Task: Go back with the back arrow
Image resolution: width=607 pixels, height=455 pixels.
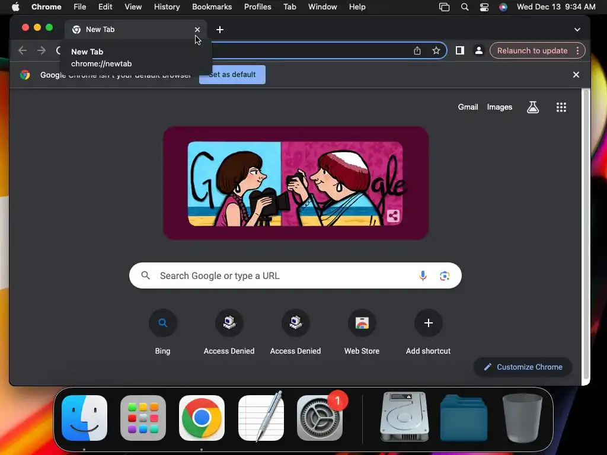Action: point(23,51)
